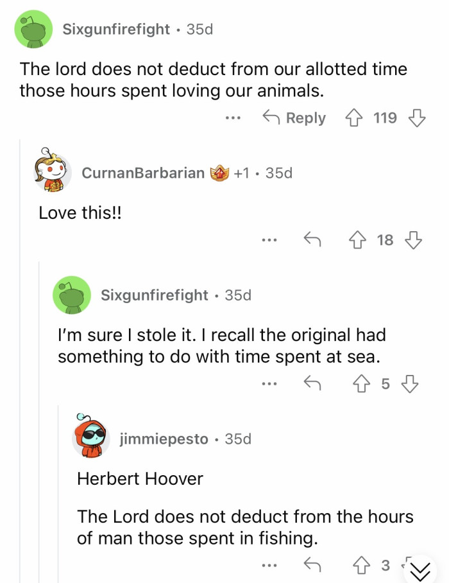Image resolution: width=449 pixels, height=583 pixels.
Task: Open the options menu on CurnanBarbarian's comment
Action: [269, 239]
